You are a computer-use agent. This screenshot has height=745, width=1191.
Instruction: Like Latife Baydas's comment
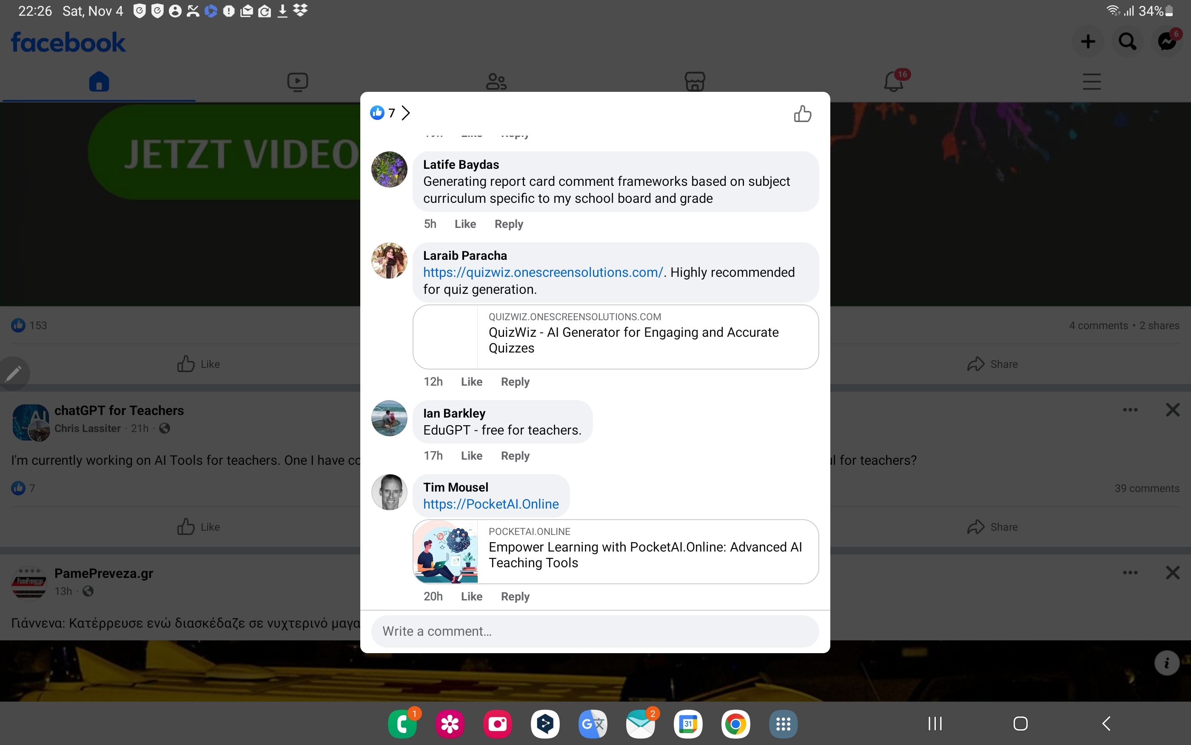464,224
